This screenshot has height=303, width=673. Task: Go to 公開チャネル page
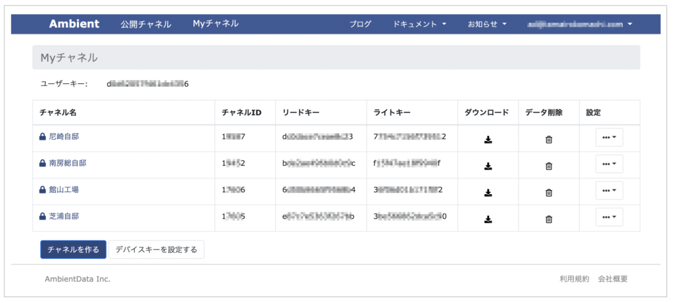pos(146,24)
